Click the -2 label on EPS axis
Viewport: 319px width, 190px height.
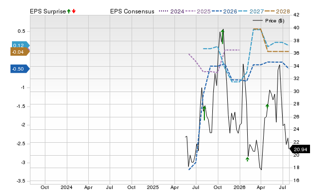point(23,125)
